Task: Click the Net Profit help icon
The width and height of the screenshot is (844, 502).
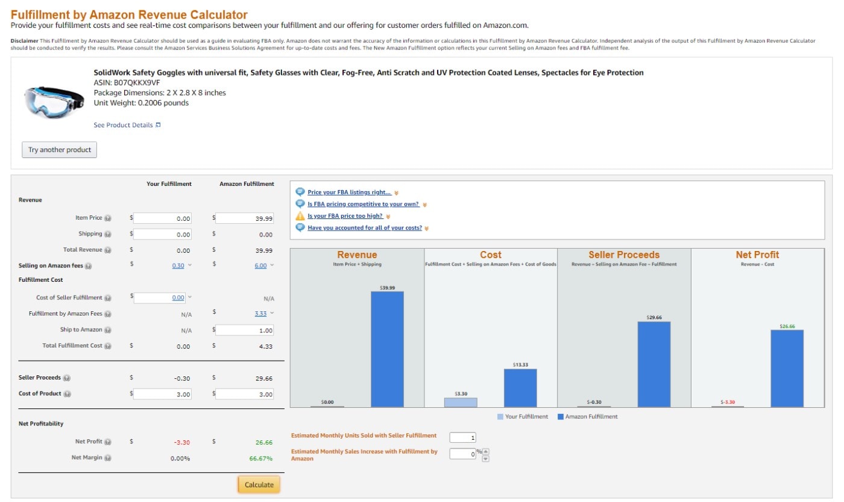Action: [108, 442]
